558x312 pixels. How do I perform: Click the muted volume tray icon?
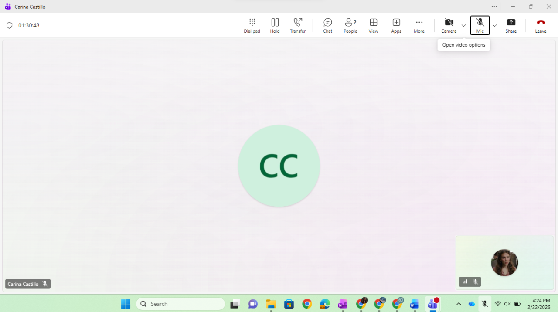click(x=507, y=304)
